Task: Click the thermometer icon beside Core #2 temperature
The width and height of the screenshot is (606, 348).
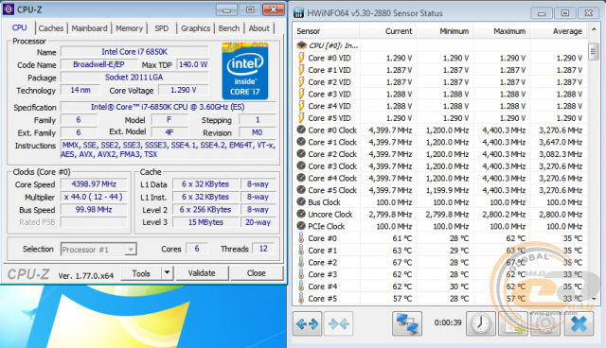Action: coord(301,262)
